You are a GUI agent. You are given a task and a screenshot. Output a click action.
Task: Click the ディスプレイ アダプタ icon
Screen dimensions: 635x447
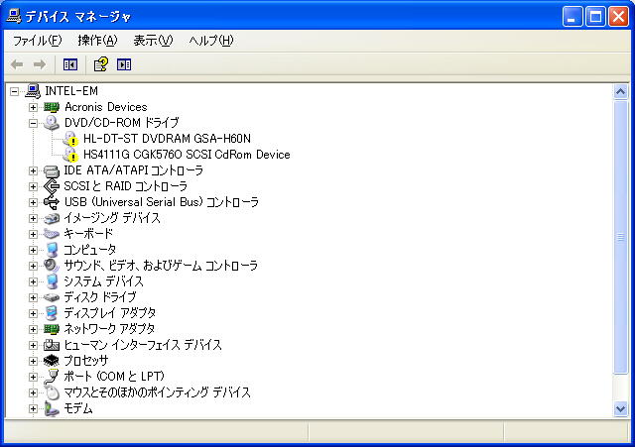point(52,313)
